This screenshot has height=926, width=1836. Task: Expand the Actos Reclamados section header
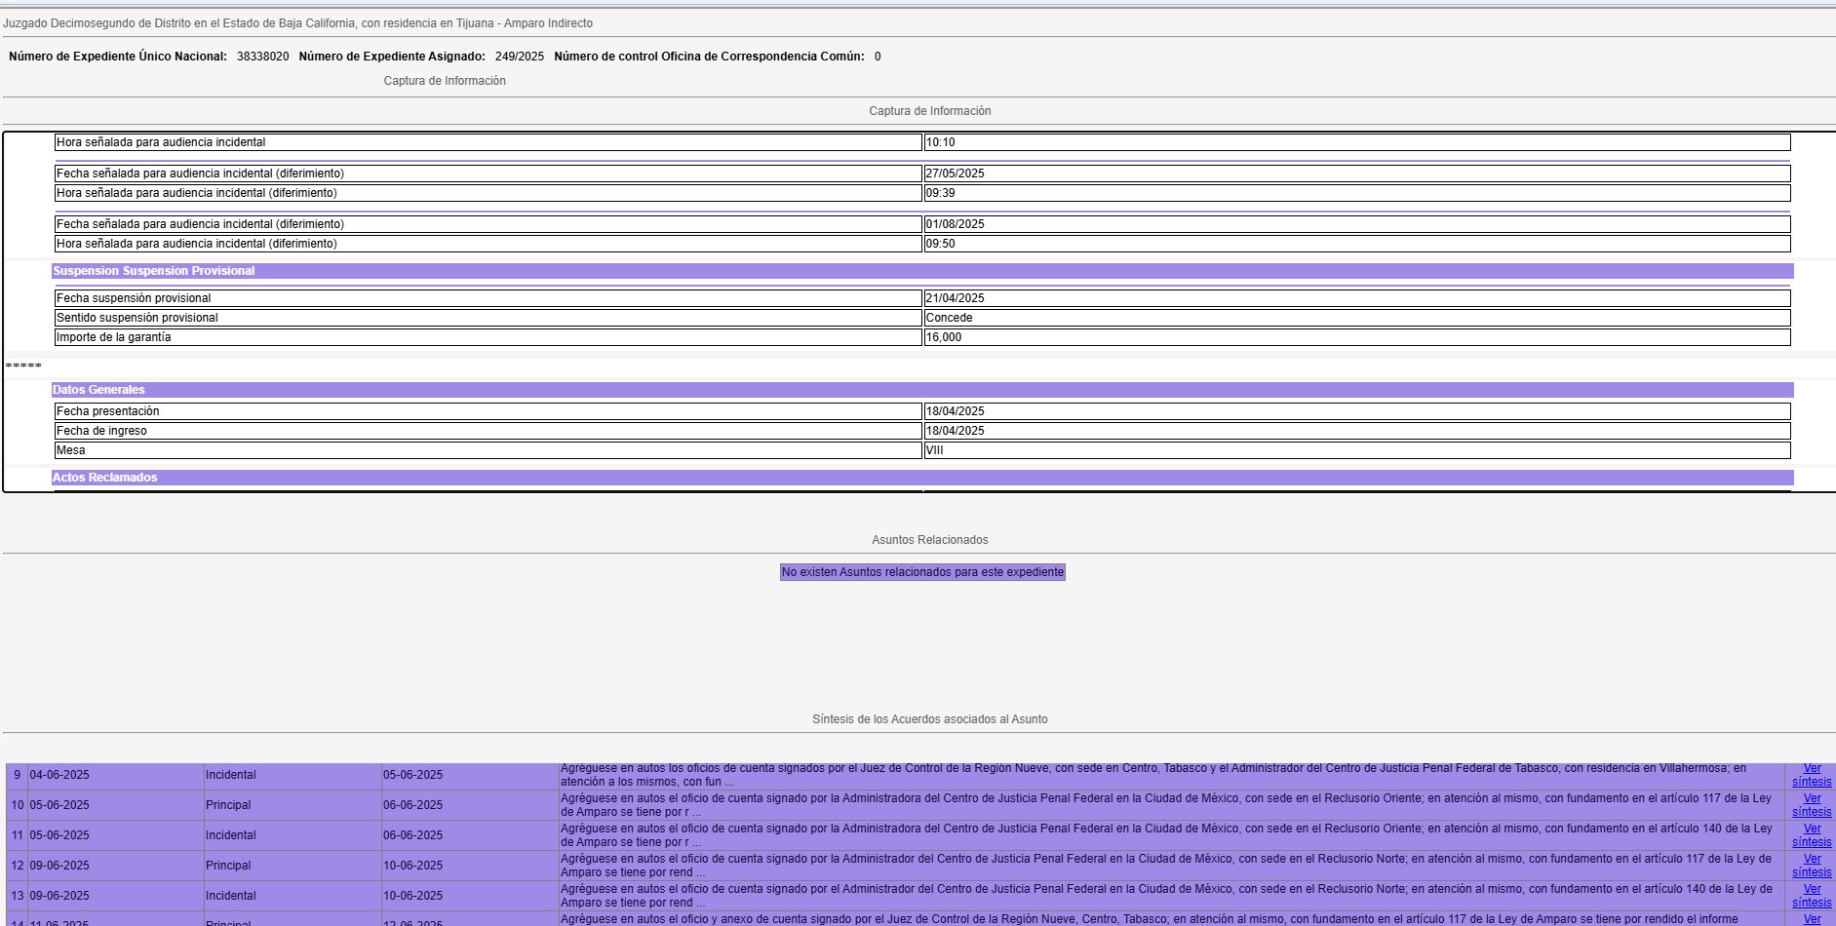click(104, 478)
